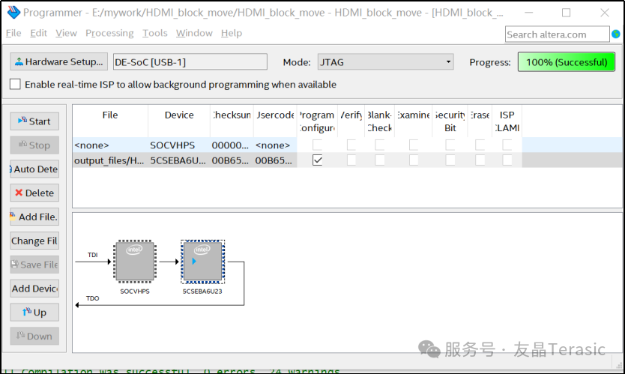Click the Device column header
This screenshot has width=625, height=374.
click(179, 121)
